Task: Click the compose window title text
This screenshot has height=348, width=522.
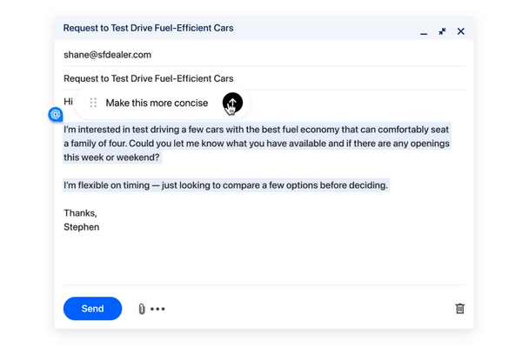Action: pyautogui.click(x=148, y=28)
